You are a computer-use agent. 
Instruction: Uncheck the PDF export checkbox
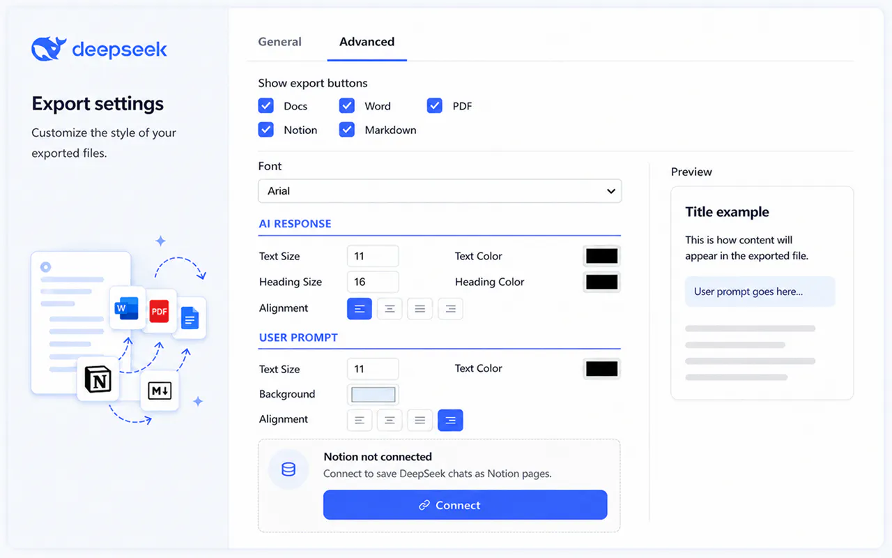click(435, 105)
